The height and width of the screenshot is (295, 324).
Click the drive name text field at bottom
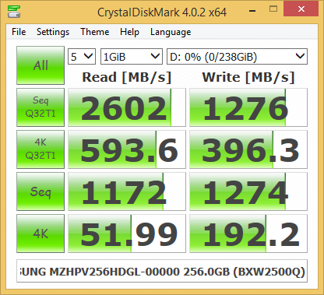[x=162, y=271]
